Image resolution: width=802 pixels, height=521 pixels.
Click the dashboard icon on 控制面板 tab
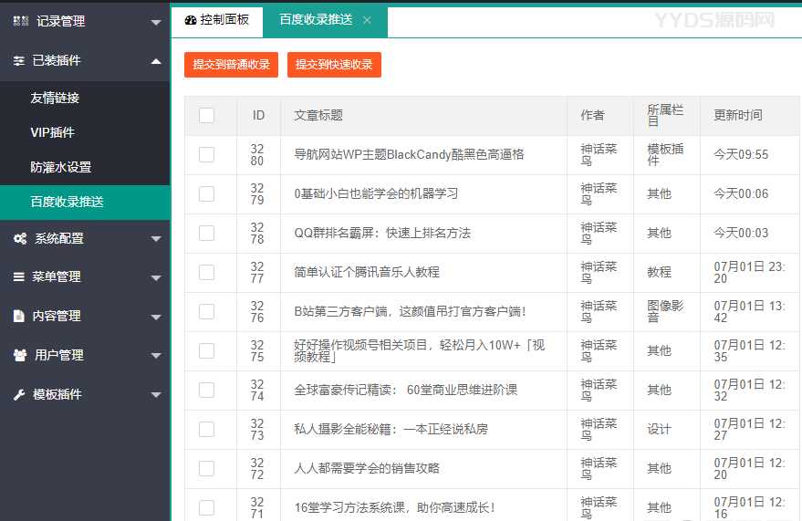[190, 19]
